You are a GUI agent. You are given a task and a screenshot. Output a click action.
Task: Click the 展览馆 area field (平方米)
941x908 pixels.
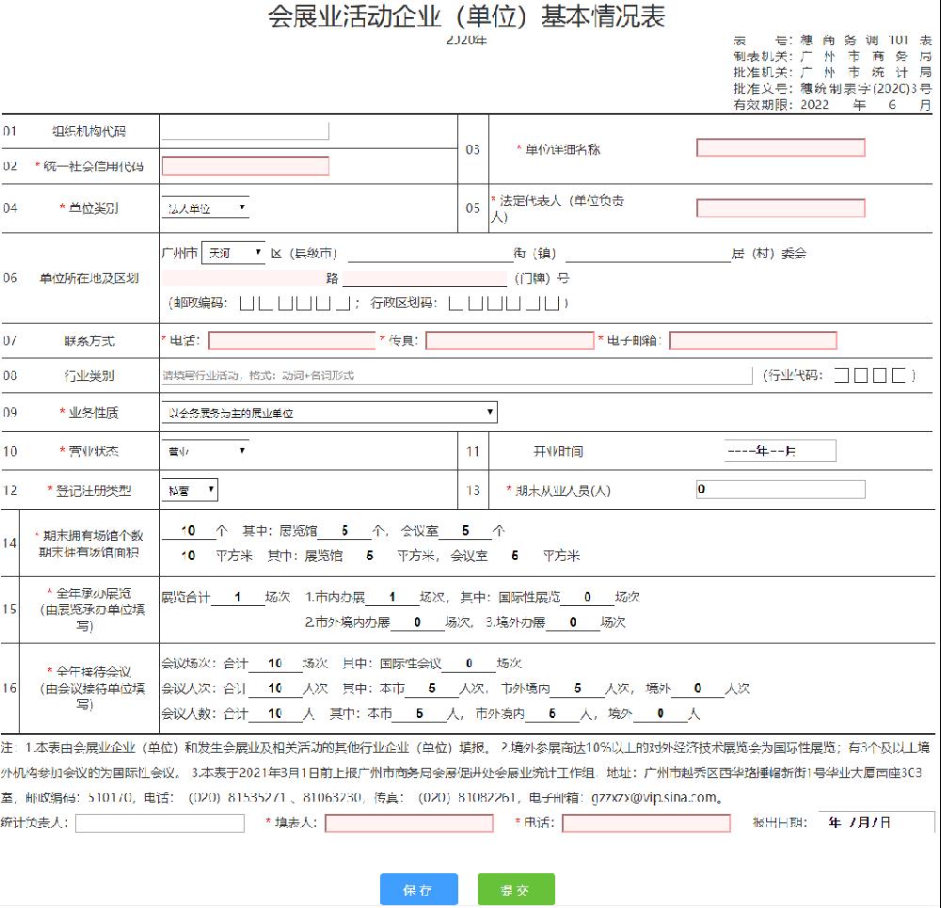coord(370,556)
